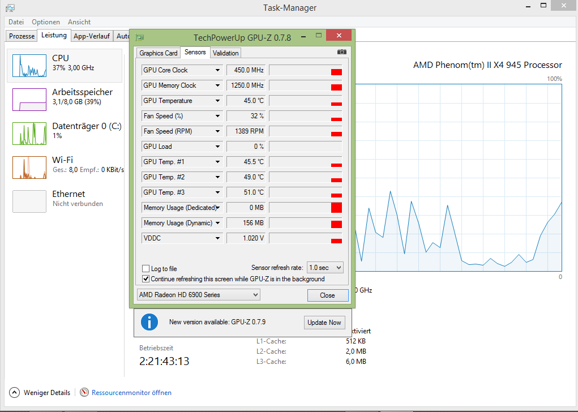The image size is (578, 412).
Task: Open the Fan Speed (RPM) sensor dropdown
Action: point(217,131)
